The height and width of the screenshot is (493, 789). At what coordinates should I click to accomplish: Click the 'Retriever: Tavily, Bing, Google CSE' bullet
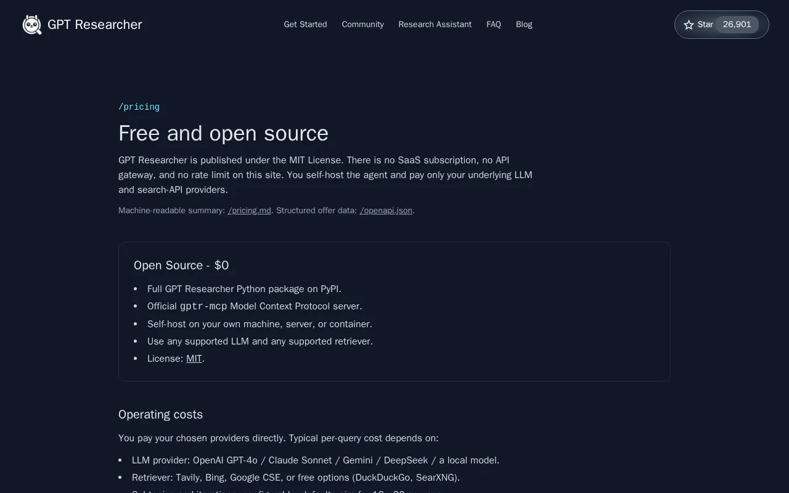[296, 478]
